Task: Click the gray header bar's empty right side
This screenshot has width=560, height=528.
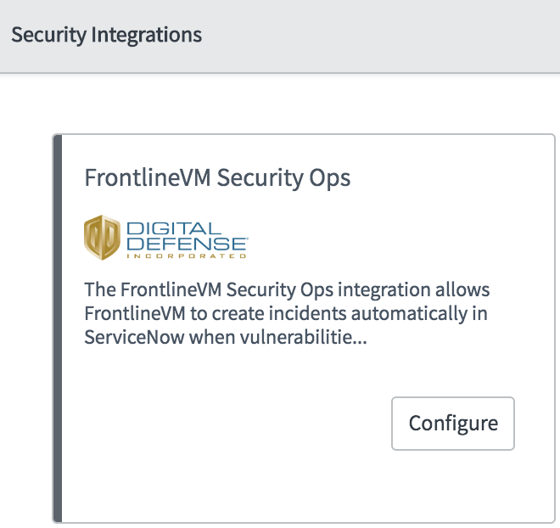Action: [x=407, y=35]
